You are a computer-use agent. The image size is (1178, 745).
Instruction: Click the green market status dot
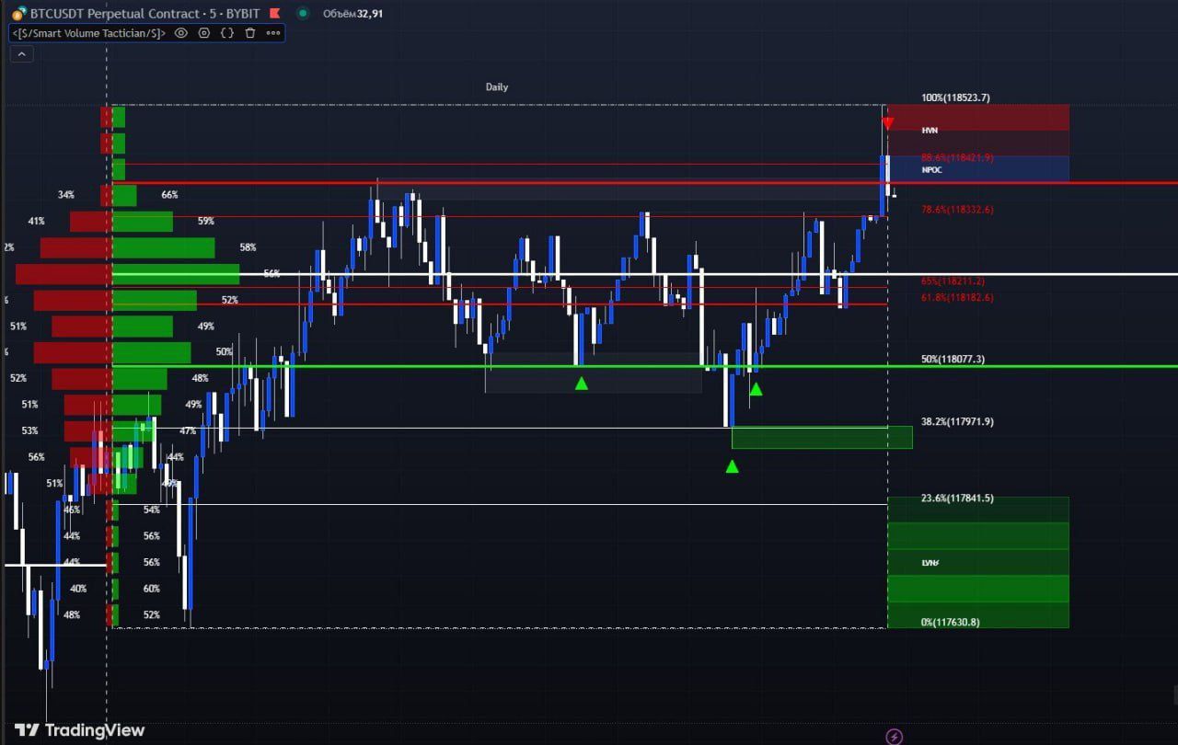point(303,14)
